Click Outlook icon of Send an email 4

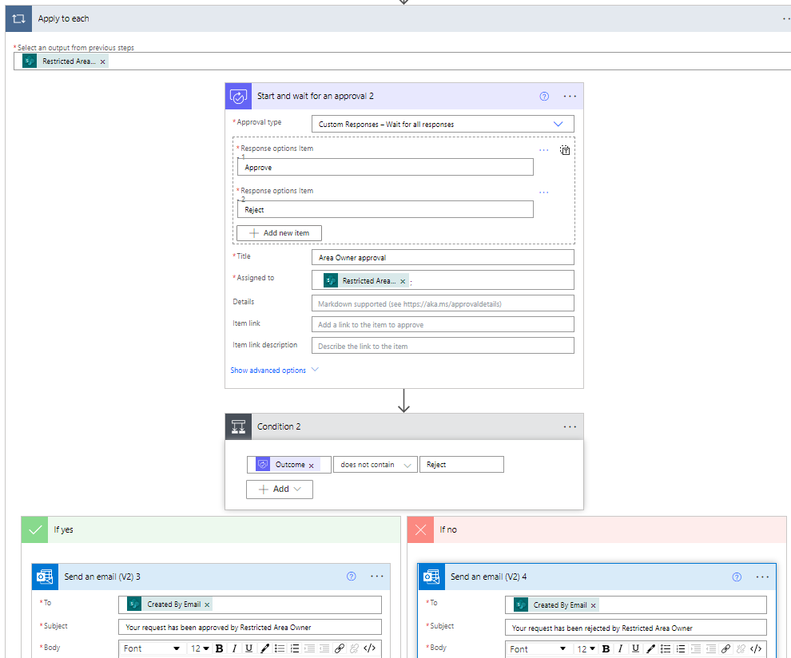(x=431, y=577)
